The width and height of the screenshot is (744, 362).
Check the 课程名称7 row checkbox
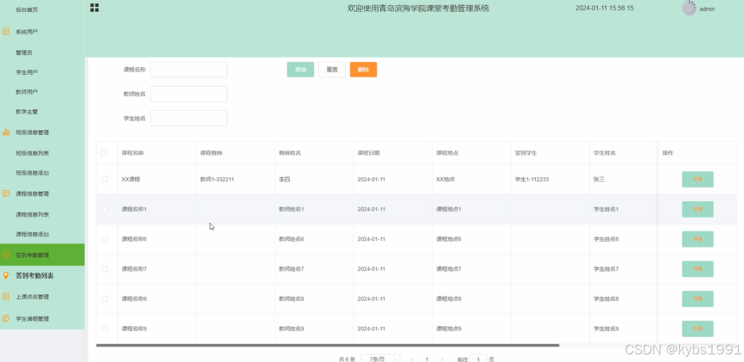[x=105, y=269]
